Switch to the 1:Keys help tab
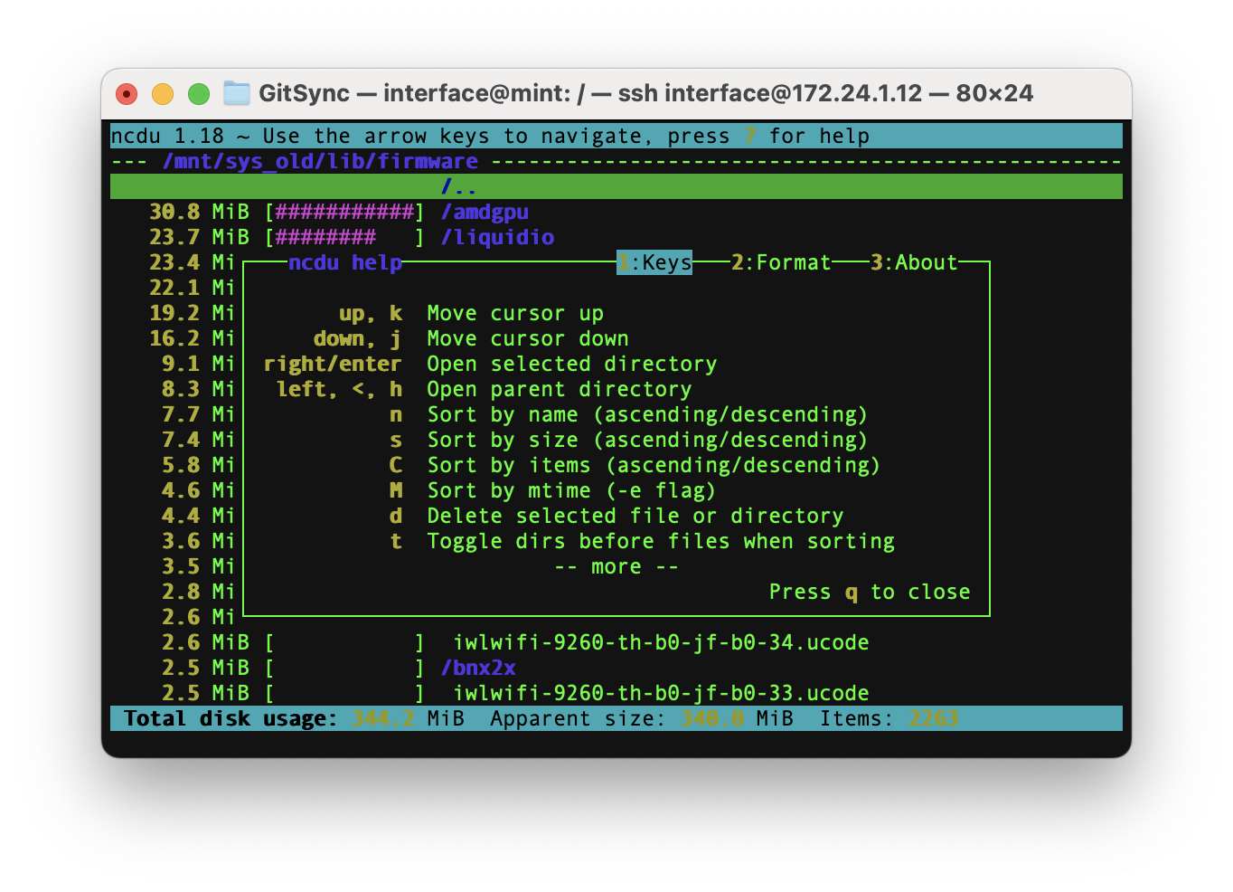 654,262
